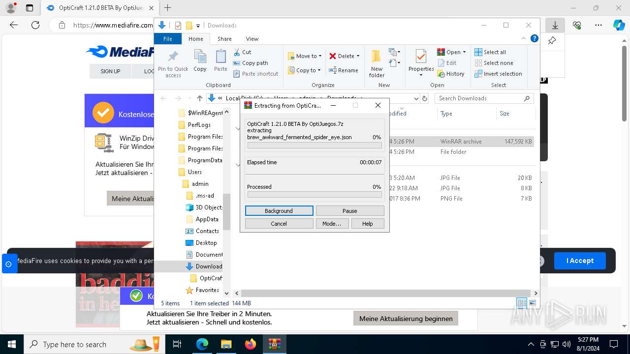The height and width of the screenshot is (354, 630).
Task: Open History in ribbon
Action: [x=450, y=74]
